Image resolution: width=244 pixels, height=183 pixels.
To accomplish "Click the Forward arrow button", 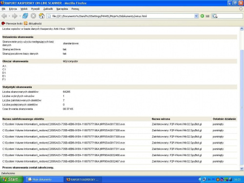I will coord(15,16).
